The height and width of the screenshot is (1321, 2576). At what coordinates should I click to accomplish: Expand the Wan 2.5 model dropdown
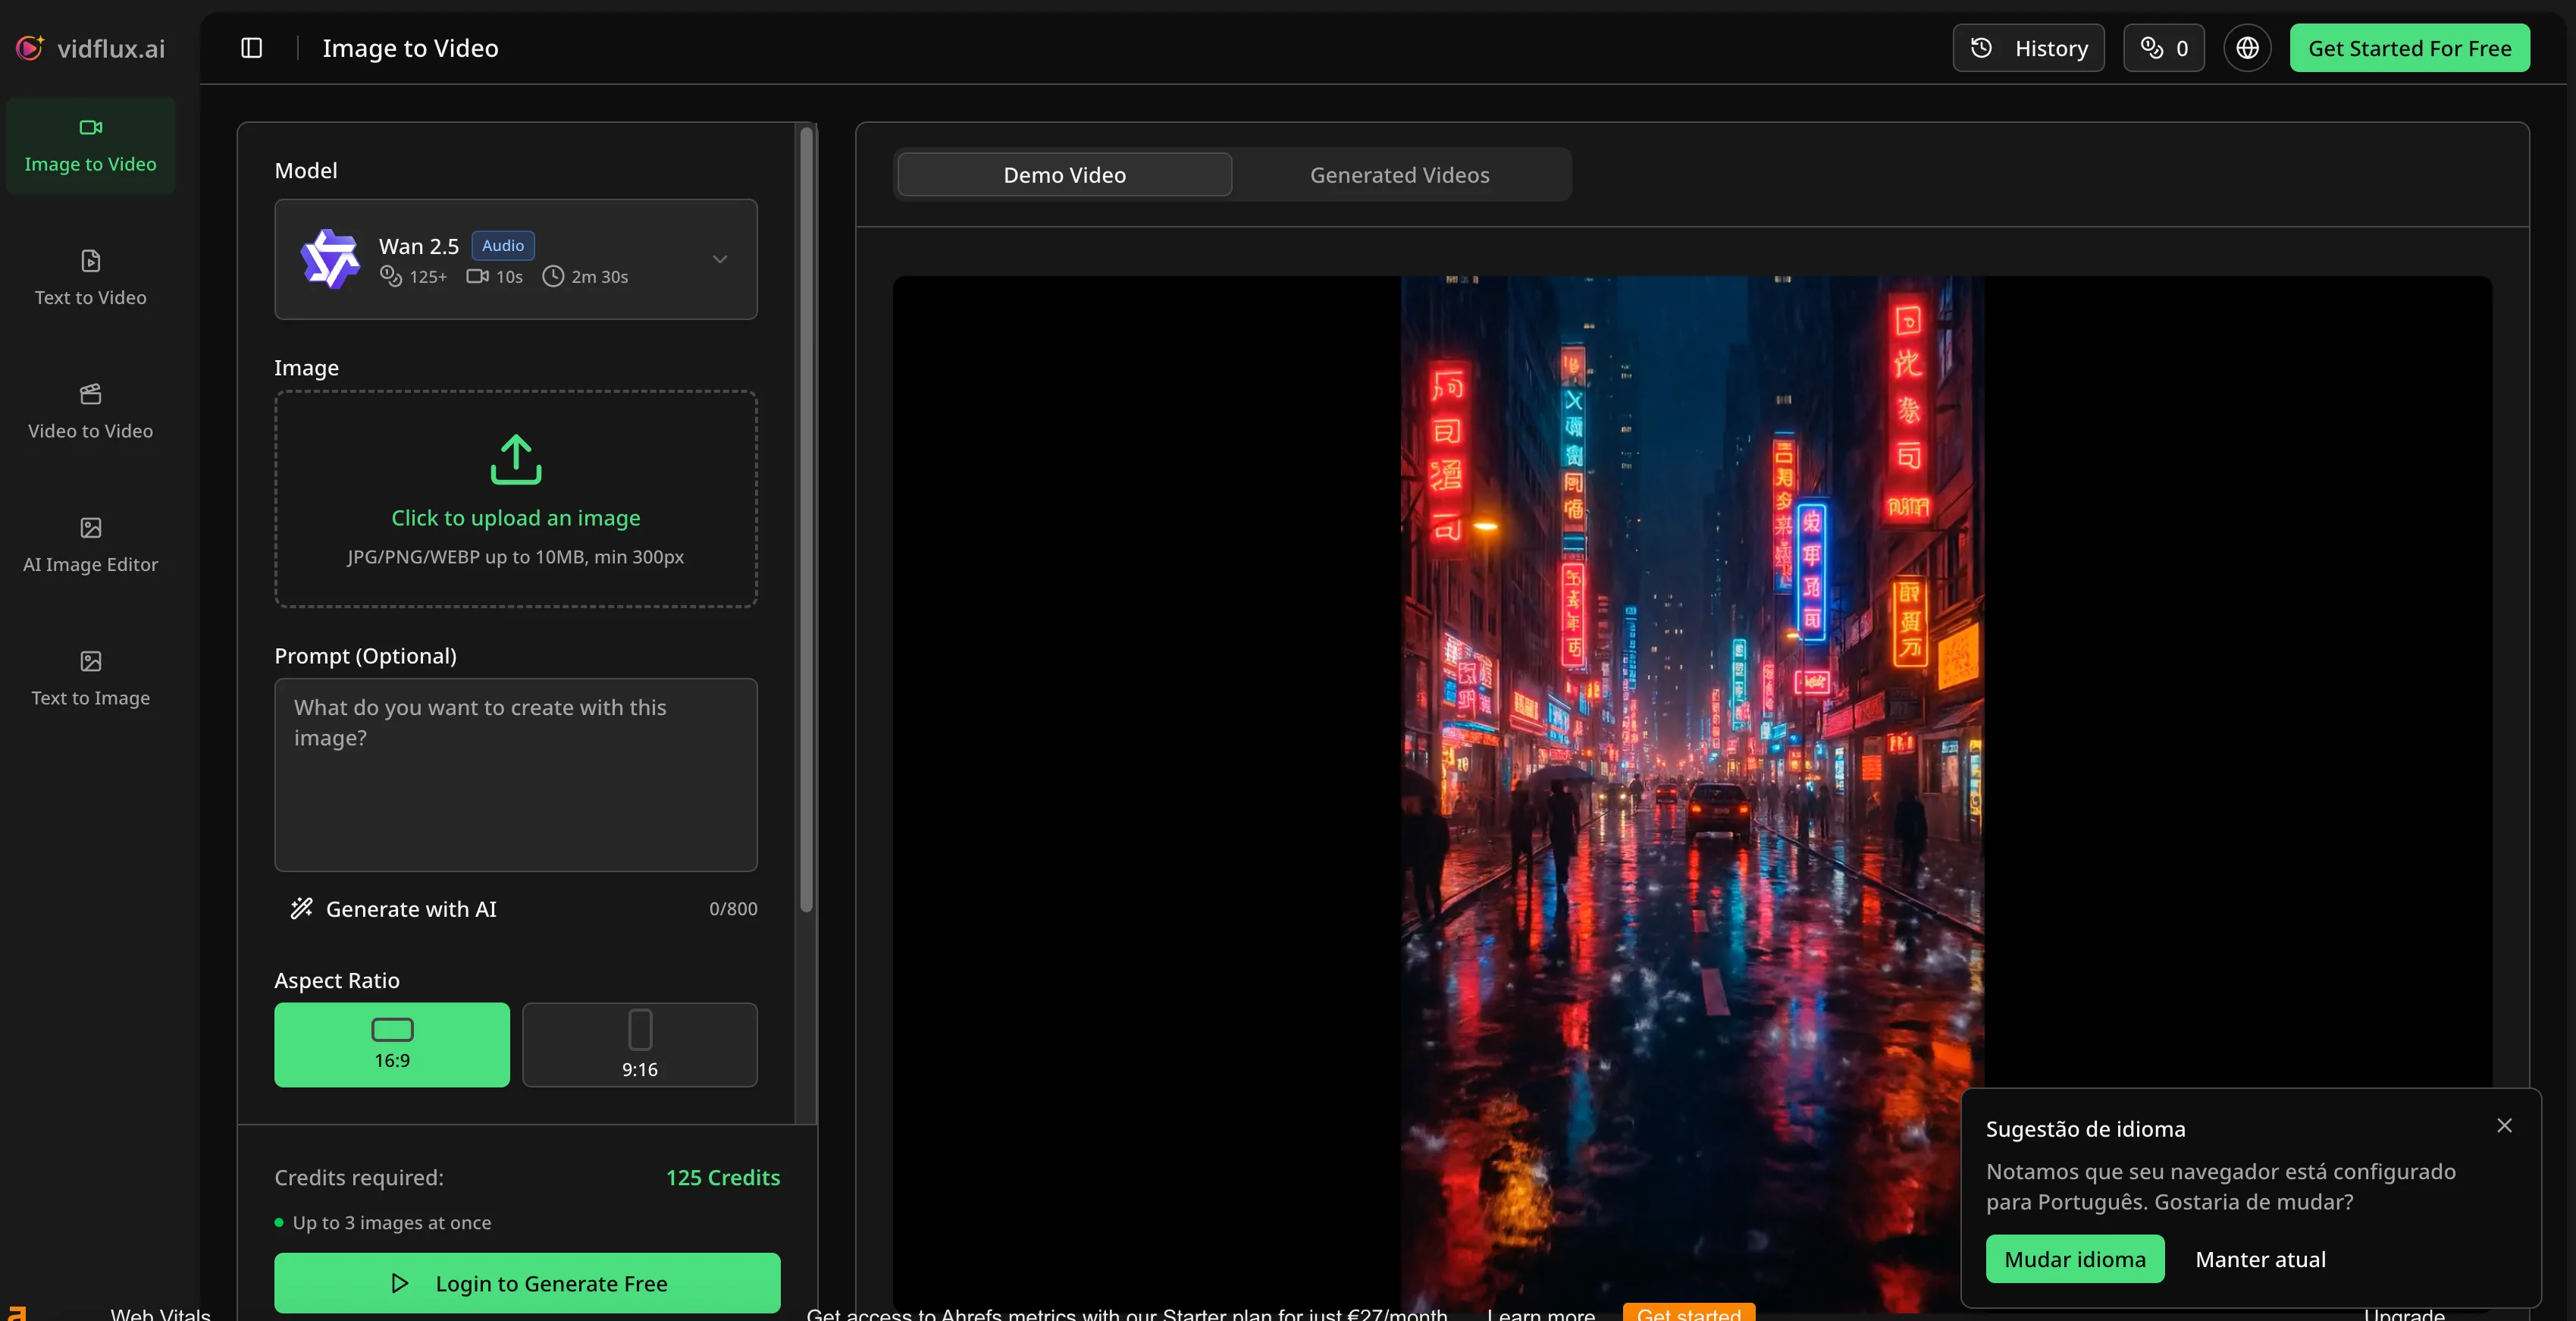[x=516, y=259]
